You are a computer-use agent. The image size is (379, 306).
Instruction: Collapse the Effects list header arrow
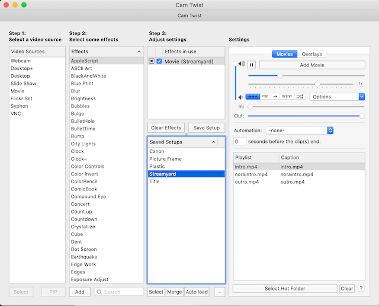click(139, 52)
